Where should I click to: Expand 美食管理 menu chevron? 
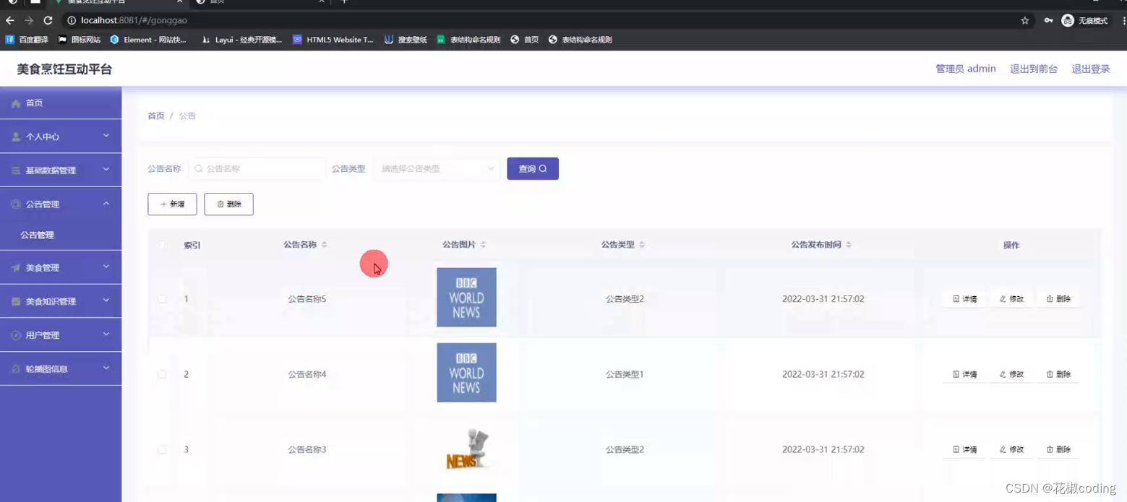(106, 267)
